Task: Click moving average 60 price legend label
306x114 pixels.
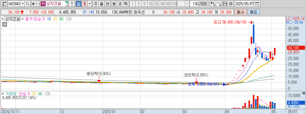Action: (x=61, y=19)
